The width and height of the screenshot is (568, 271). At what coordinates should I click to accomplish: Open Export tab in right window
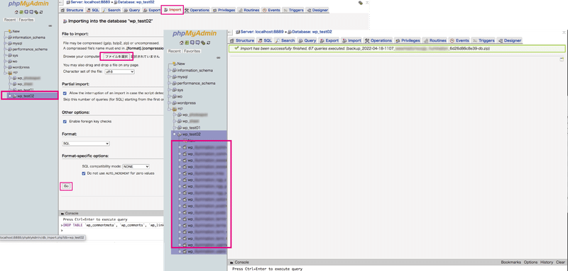(x=329, y=40)
